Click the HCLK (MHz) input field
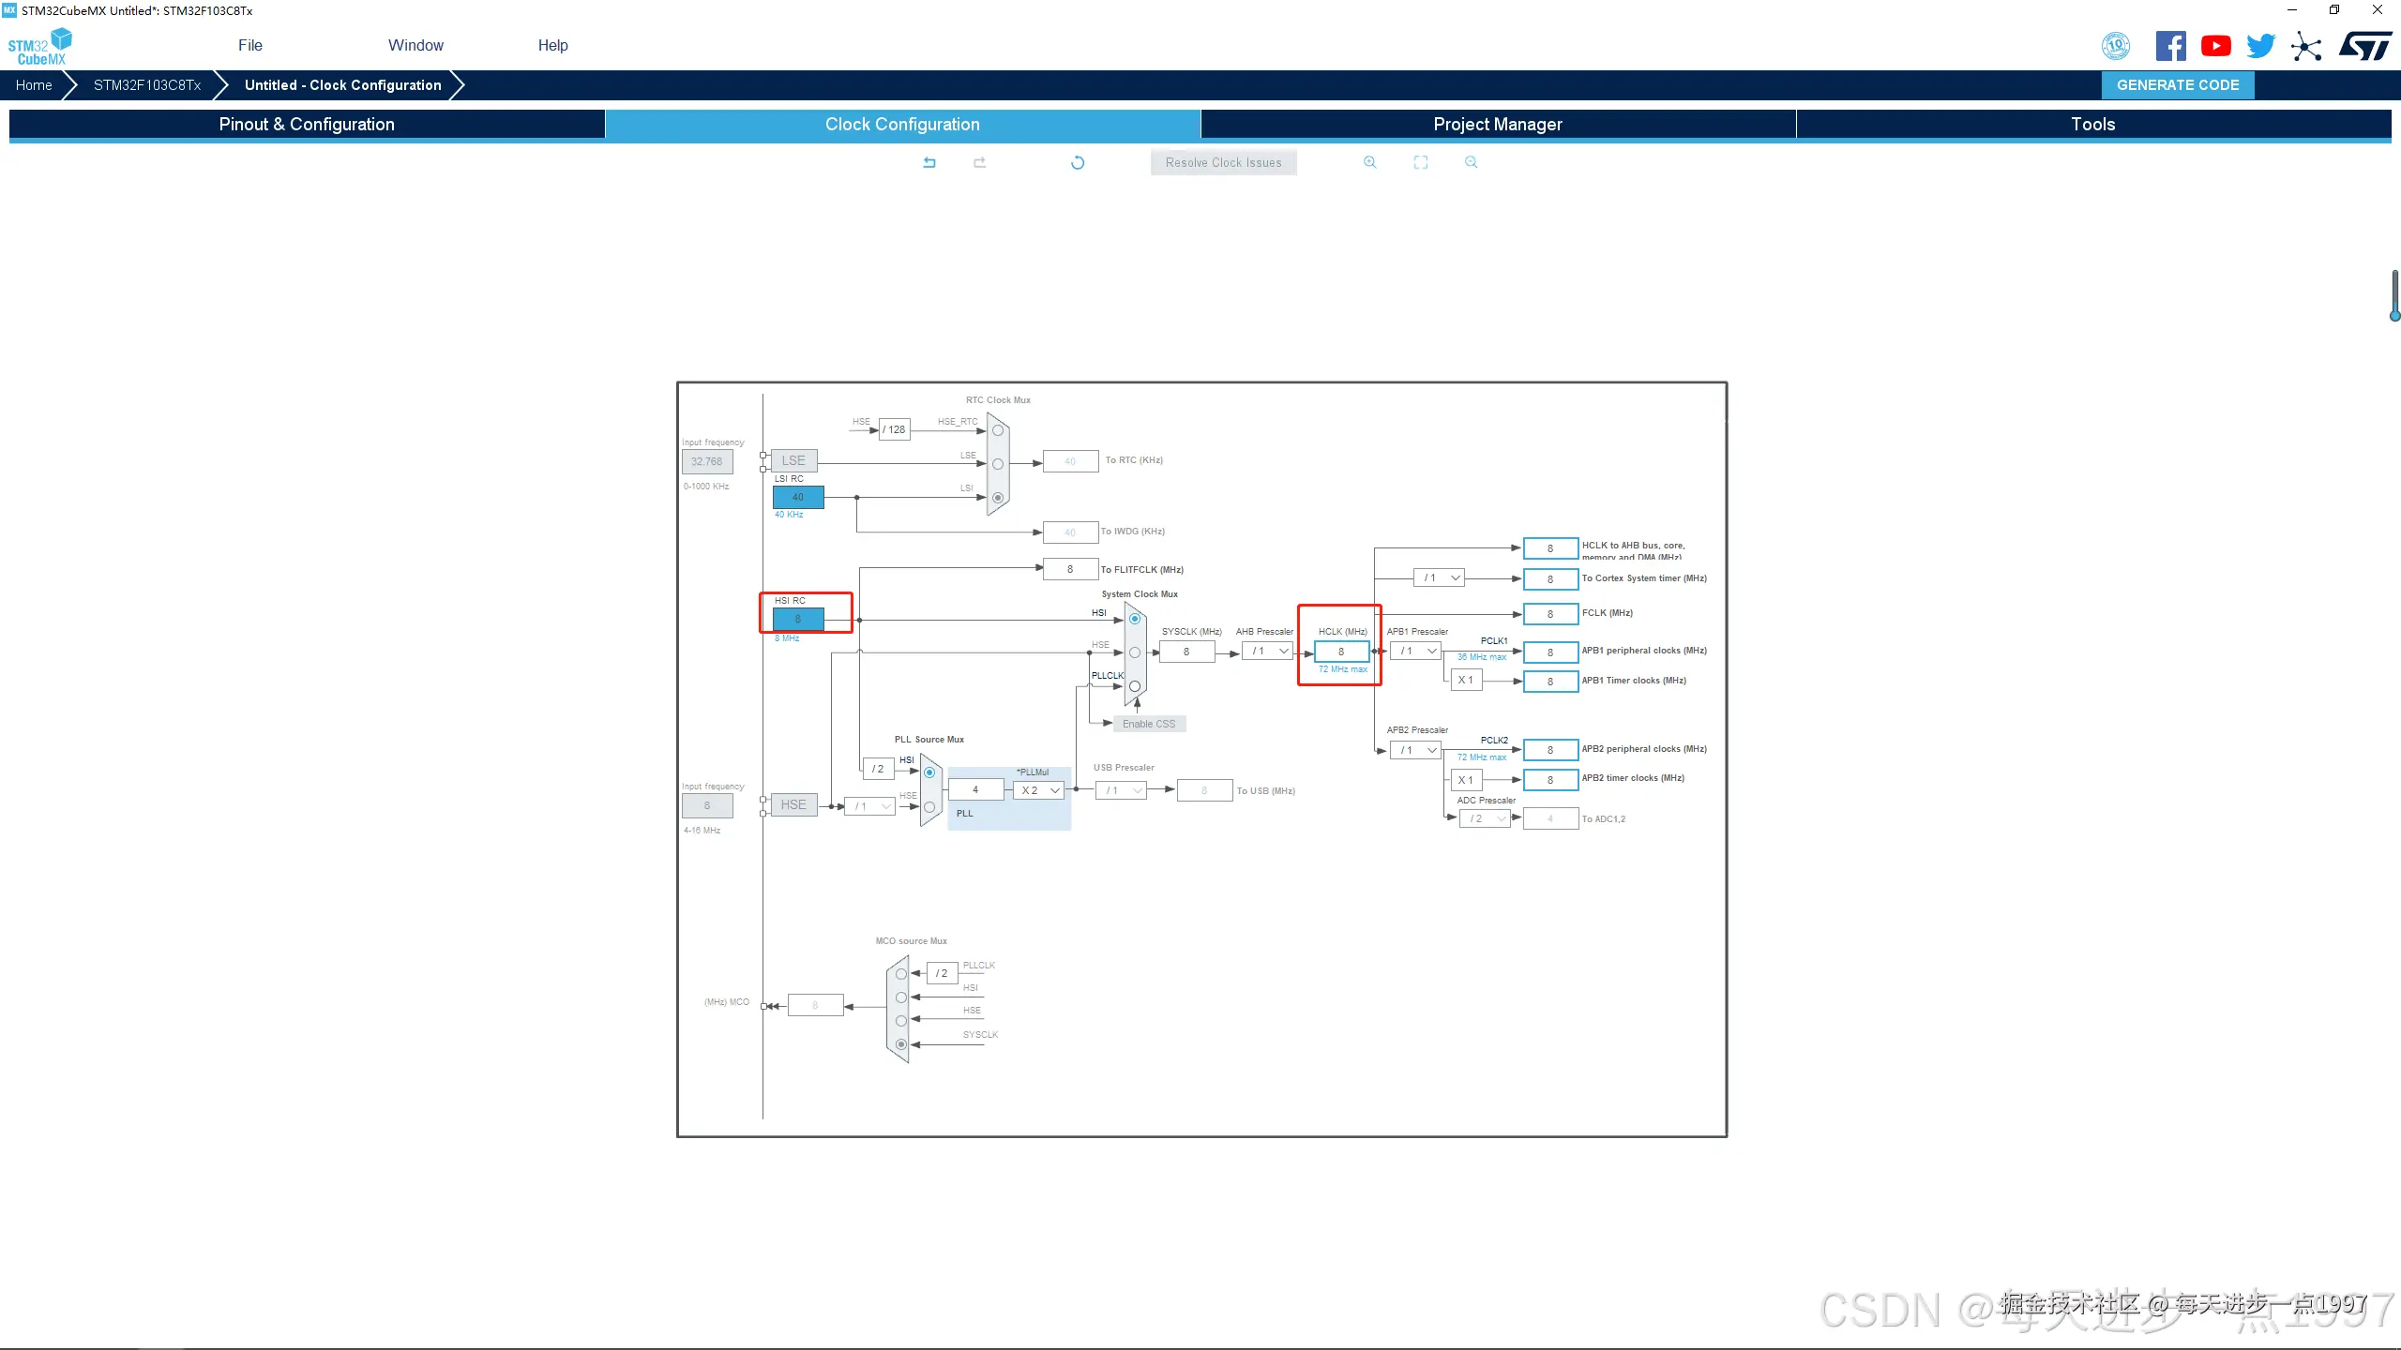This screenshot has width=2401, height=1350. click(1341, 652)
